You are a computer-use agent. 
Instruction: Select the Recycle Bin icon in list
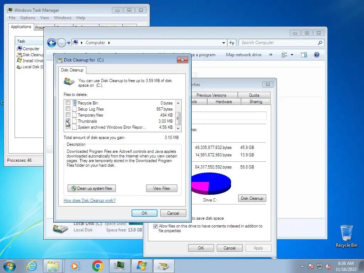click(75, 103)
